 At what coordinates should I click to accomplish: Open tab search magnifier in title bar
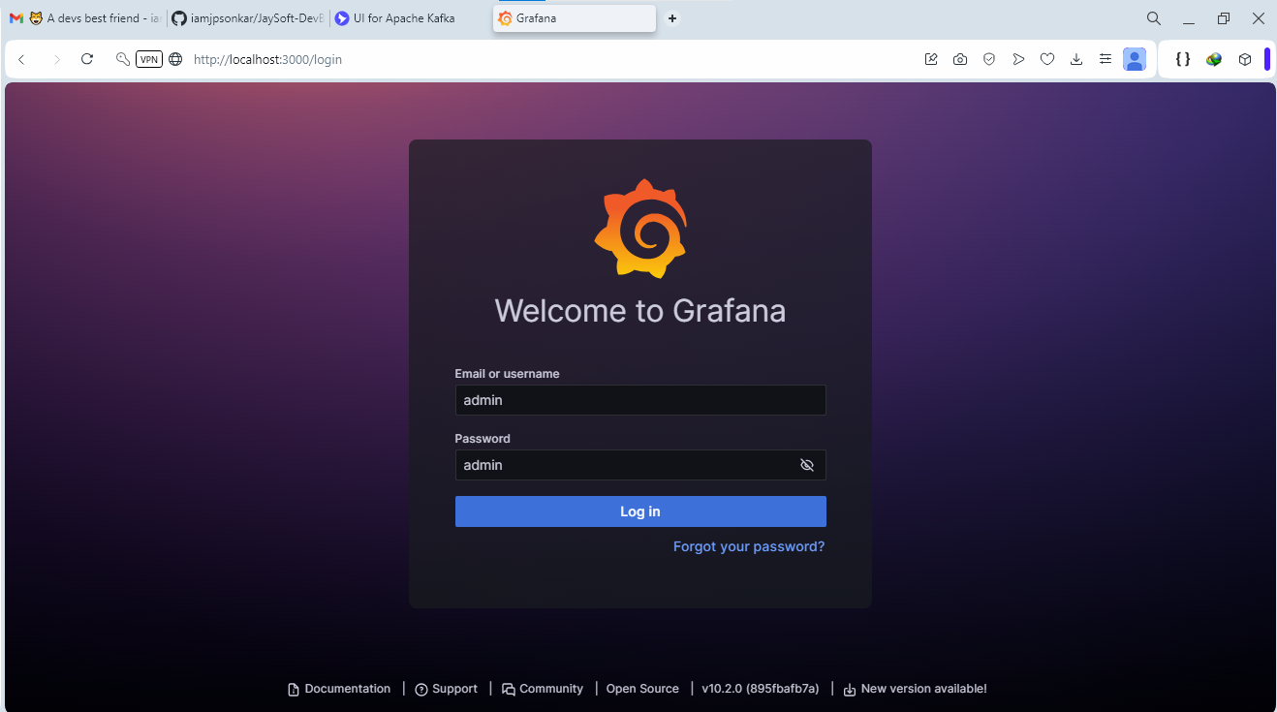(x=1153, y=18)
